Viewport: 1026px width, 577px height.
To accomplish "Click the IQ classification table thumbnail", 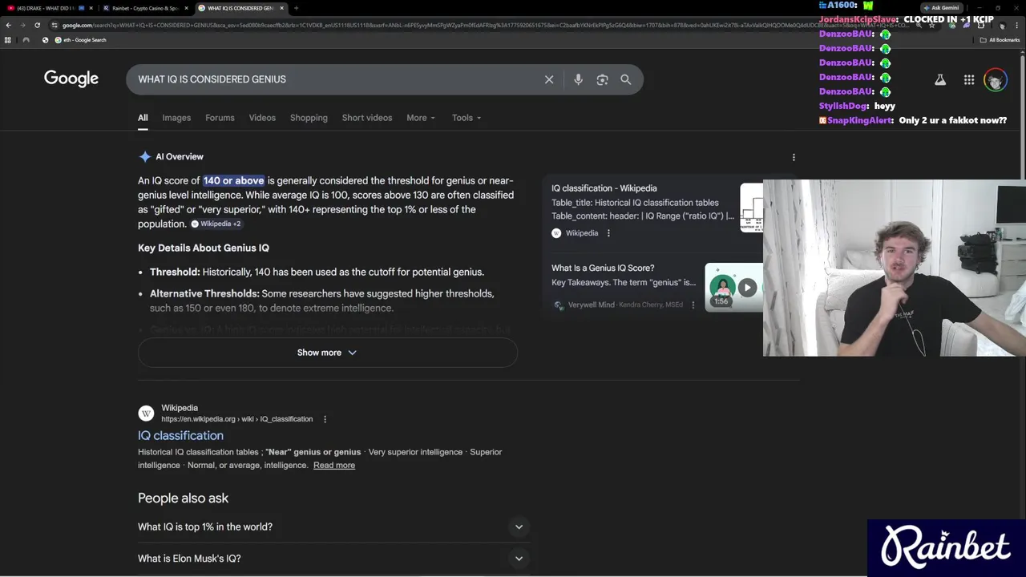I will [752, 208].
